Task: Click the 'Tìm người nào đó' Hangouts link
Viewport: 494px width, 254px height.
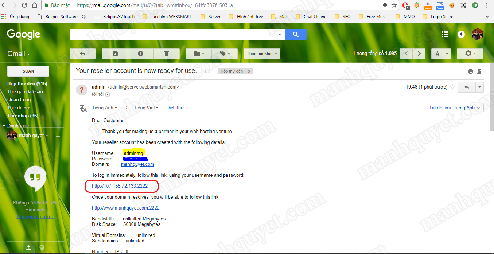Action: click(35, 216)
